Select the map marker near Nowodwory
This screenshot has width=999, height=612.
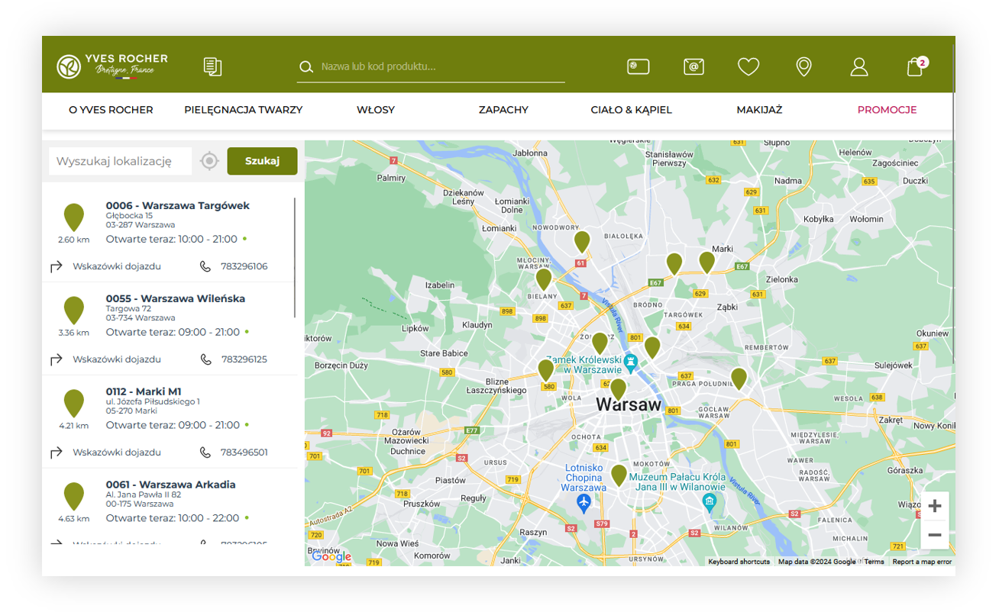pos(582,242)
